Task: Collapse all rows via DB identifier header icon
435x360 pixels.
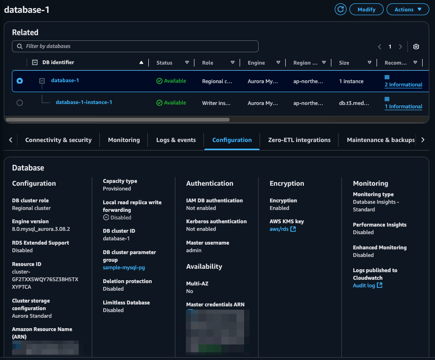Action: (x=35, y=62)
